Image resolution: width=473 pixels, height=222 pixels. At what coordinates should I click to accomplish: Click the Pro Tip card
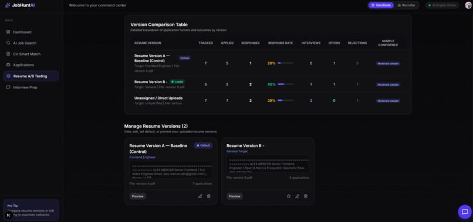tap(31, 210)
